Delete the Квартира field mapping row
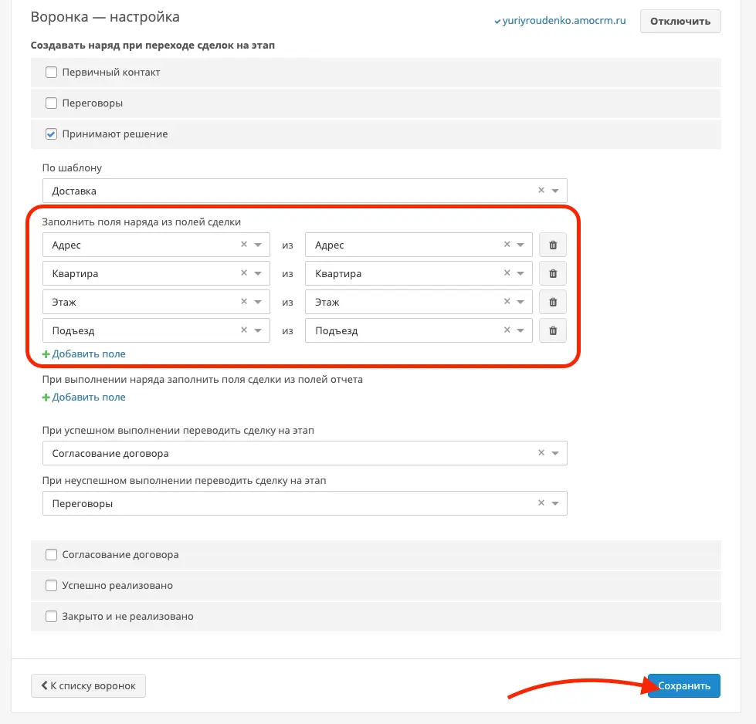Viewport: 756px width, 724px height. click(553, 273)
